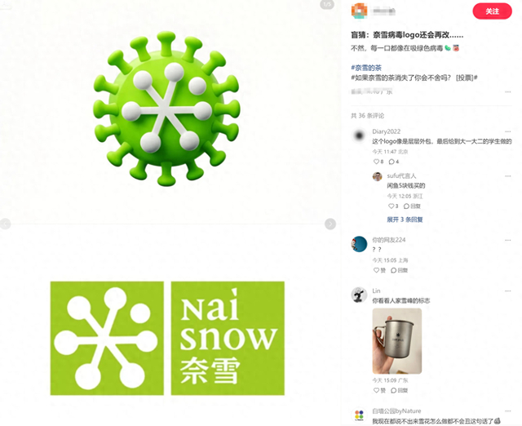
Task: Reply to Lin's mug photo comment
Action: tap(399, 390)
